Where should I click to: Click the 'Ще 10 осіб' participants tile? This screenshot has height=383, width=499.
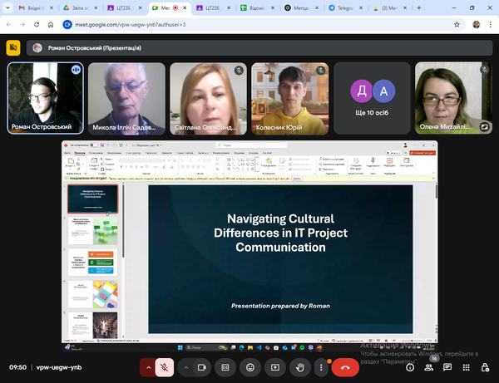point(372,98)
